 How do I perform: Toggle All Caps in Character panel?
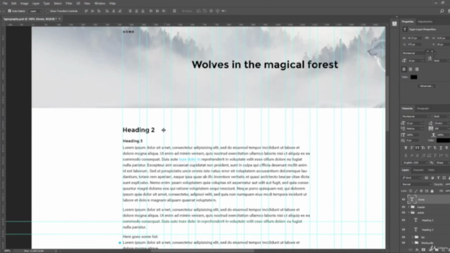(417, 148)
